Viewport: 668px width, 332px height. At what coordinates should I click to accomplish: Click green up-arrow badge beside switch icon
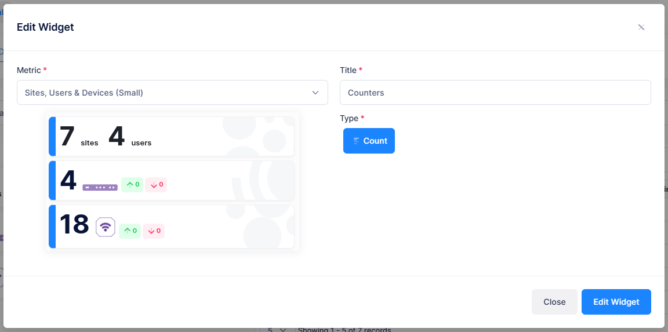point(132,185)
